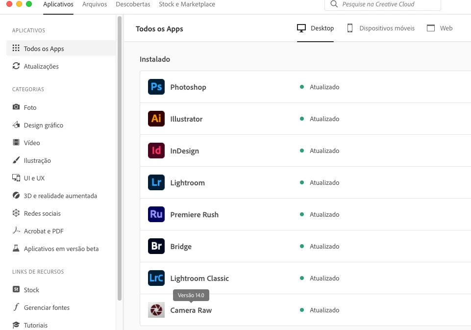This screenshot has height=330, width=471.
Task: Click the Bridge app icon
Action: pyautogui.click(x=156, y=247)
